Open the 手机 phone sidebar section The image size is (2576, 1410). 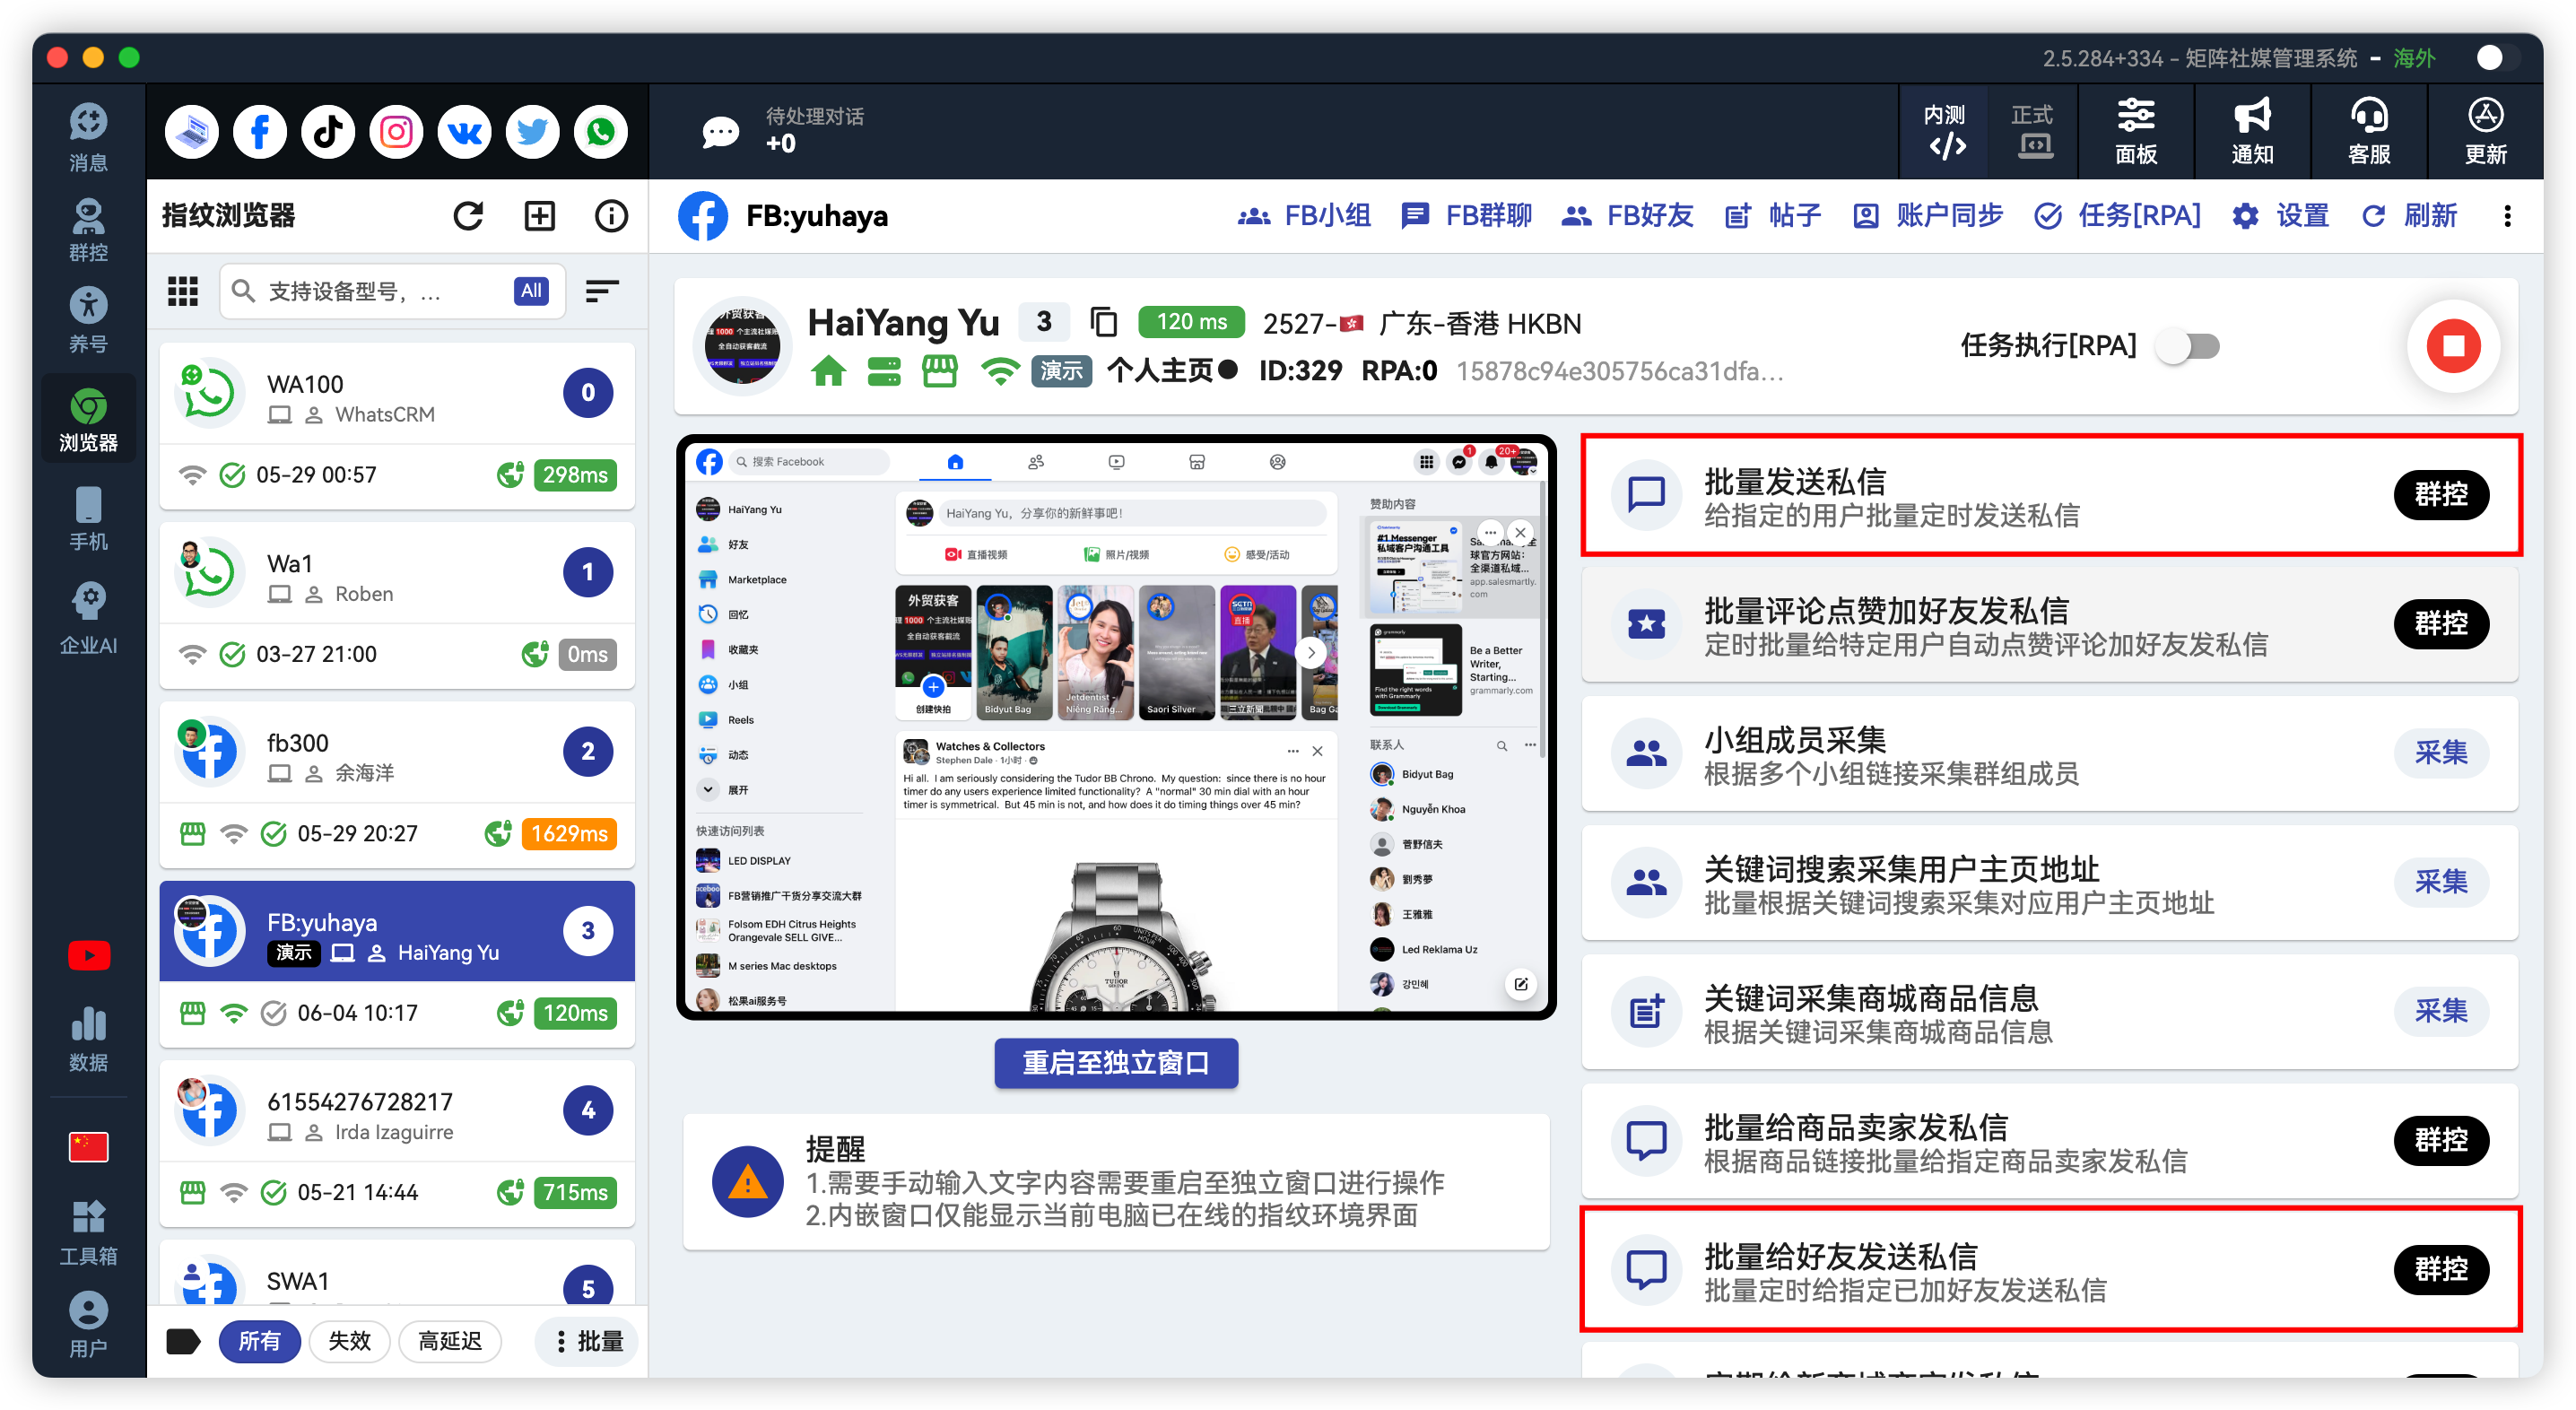click(x=88, y=518)
